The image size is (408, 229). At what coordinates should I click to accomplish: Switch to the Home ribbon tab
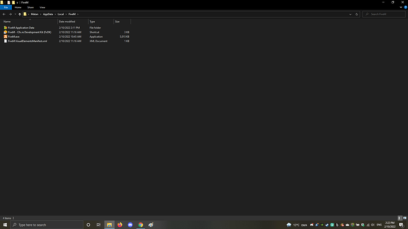(x=18, y=8)
